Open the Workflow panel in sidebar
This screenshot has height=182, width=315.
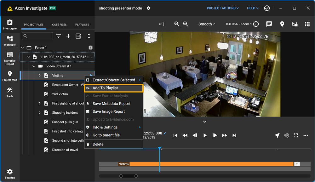[x=10, y=41]
